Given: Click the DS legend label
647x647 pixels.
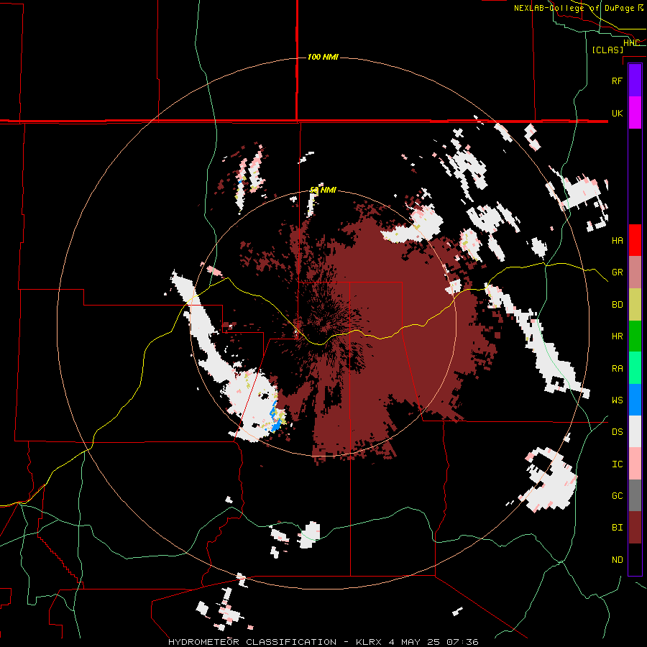Looking at the screenshot, I should tap(617, 432).
